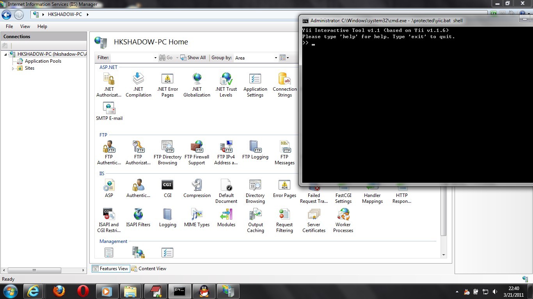Open the Output Caching feature

(255, 220)
